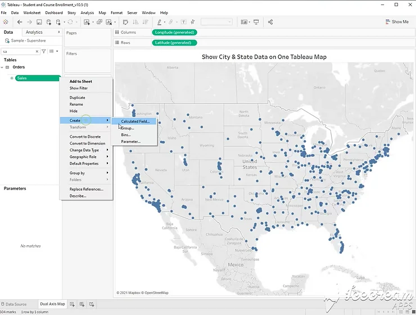The width and height of the screenshot is (416, 315).
Task: Click the group members paperclip icon
Action: [x=171, y=22]
